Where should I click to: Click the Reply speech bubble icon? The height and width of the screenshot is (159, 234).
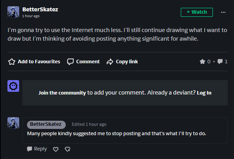click(x=29, y=149)
